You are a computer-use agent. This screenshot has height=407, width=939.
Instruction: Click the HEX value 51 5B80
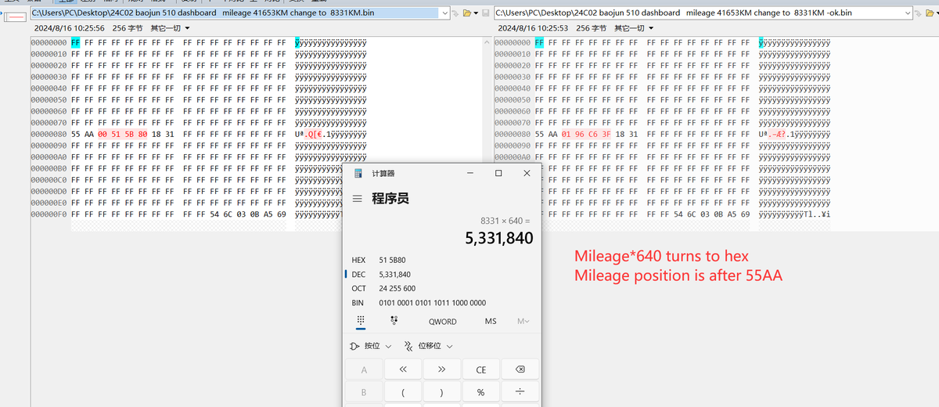(392, 260)
